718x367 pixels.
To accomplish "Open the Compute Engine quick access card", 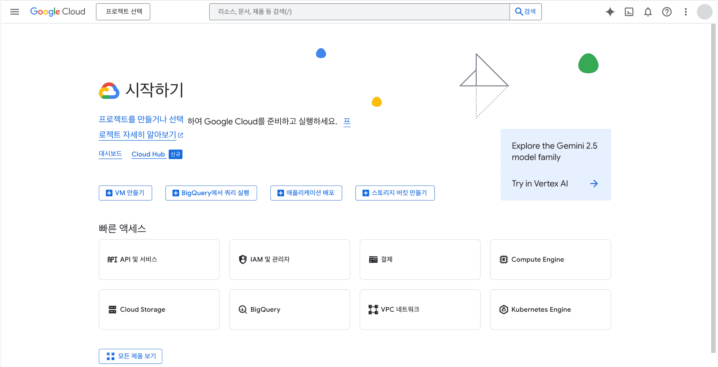I will 550,259.
